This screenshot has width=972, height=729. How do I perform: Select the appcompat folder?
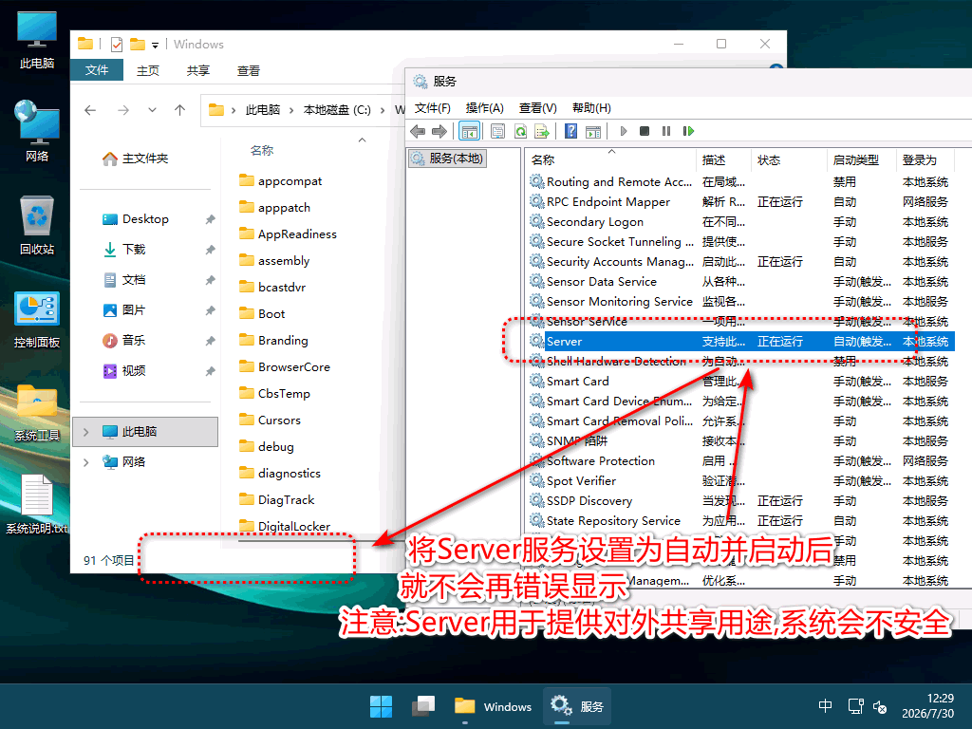coord(281,181)
